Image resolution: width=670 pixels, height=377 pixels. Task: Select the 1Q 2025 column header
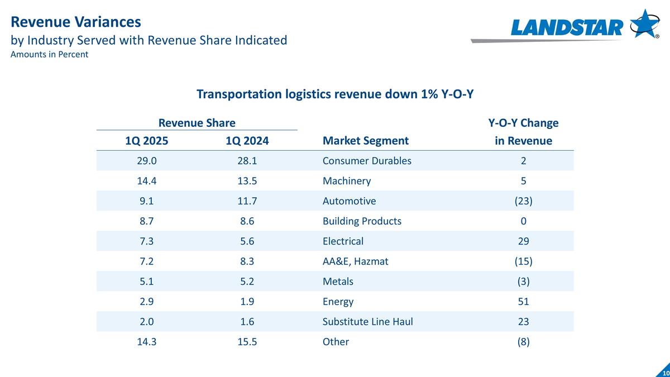click(146, 141)
